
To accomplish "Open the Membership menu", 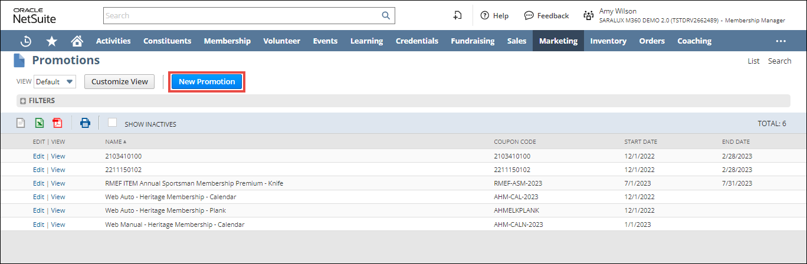I will coord(227,41).
